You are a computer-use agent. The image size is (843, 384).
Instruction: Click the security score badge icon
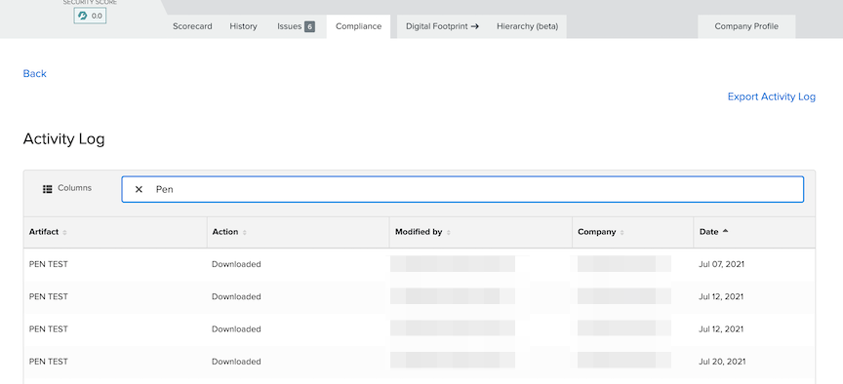82,16
